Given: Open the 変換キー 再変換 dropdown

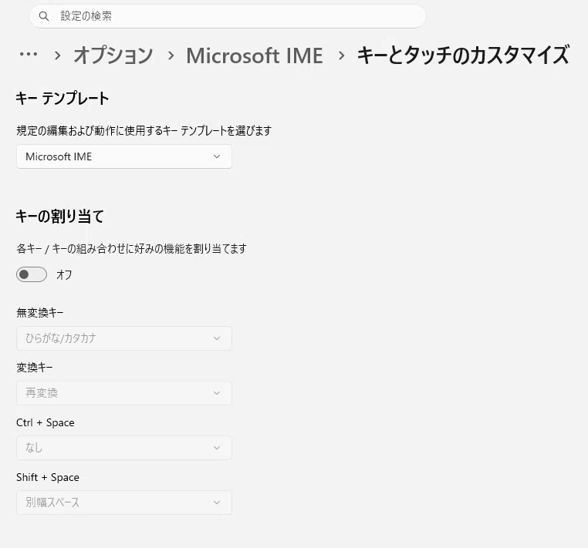Looking at the screenshot, I should coord(124,393).
